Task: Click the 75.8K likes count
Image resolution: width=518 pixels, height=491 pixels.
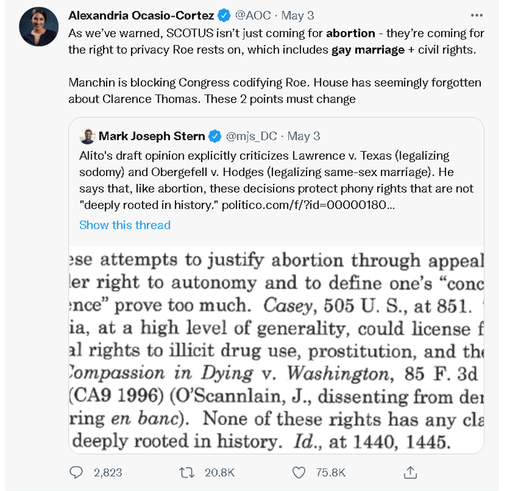Action: pos(331,472)
